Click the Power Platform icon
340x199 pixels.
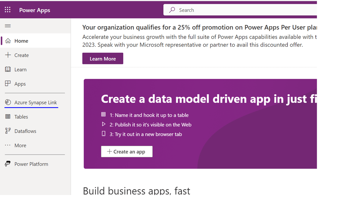[8, 164]
